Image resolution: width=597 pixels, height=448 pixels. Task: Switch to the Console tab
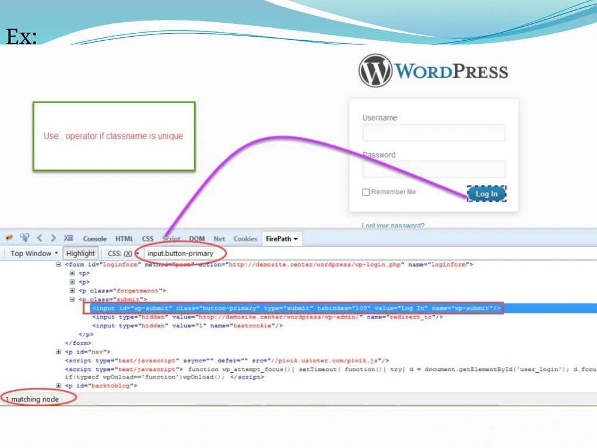pyautogui.click(x=95, y=239)
